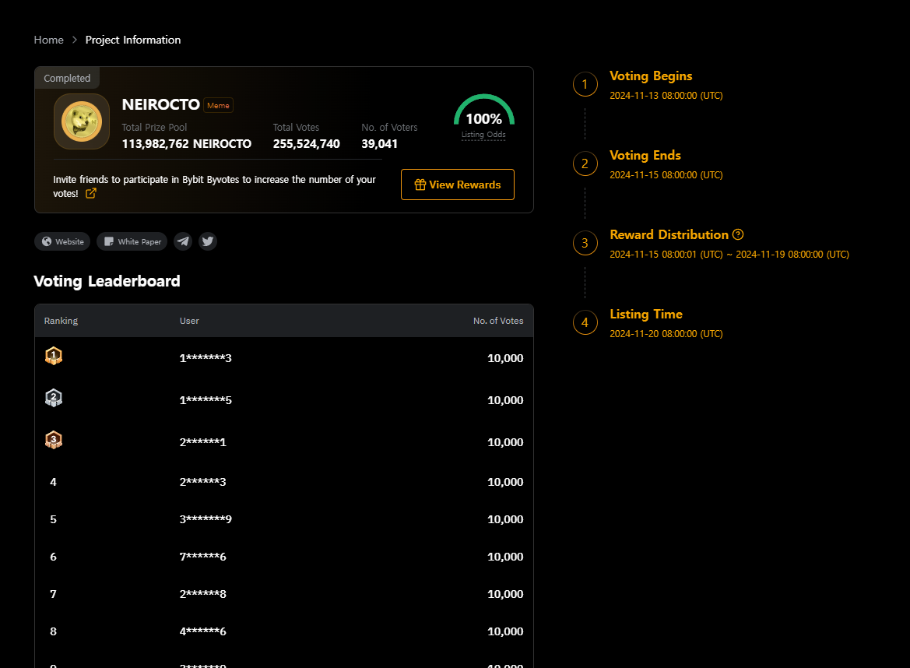The width and height of the screenshot is (910, 668).
Task: Open the project Website link
Action: coord(63,241)
